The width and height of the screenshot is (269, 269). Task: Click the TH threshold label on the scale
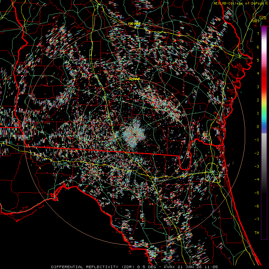(257, 233)
